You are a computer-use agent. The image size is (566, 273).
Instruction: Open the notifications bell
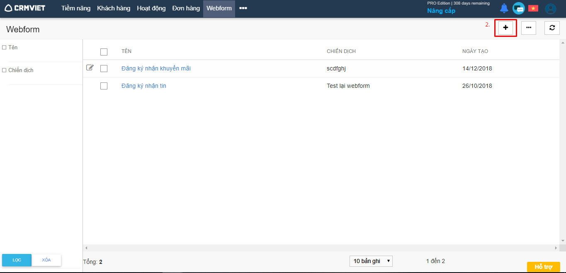click(x=504, y=8)
